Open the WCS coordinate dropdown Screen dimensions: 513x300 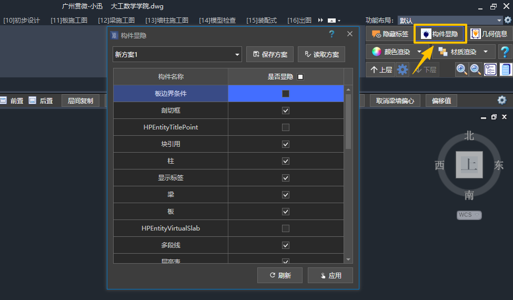pyautogui.click(x=469, y=215)
